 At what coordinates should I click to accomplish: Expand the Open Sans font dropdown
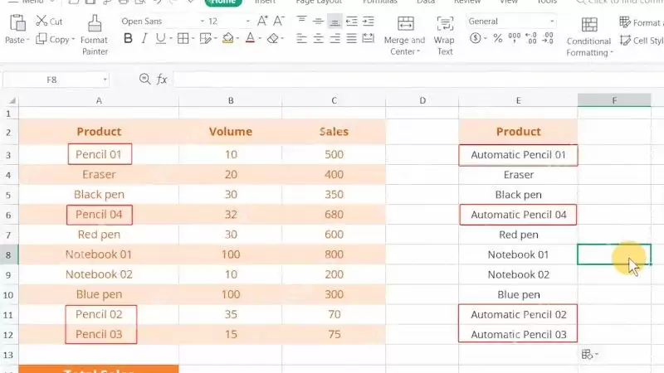pyautogui.click(x=203, y=22)
